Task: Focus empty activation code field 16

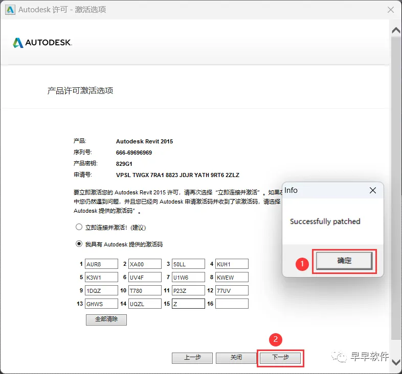Action: pyautogui.click(x=232, y=304)
